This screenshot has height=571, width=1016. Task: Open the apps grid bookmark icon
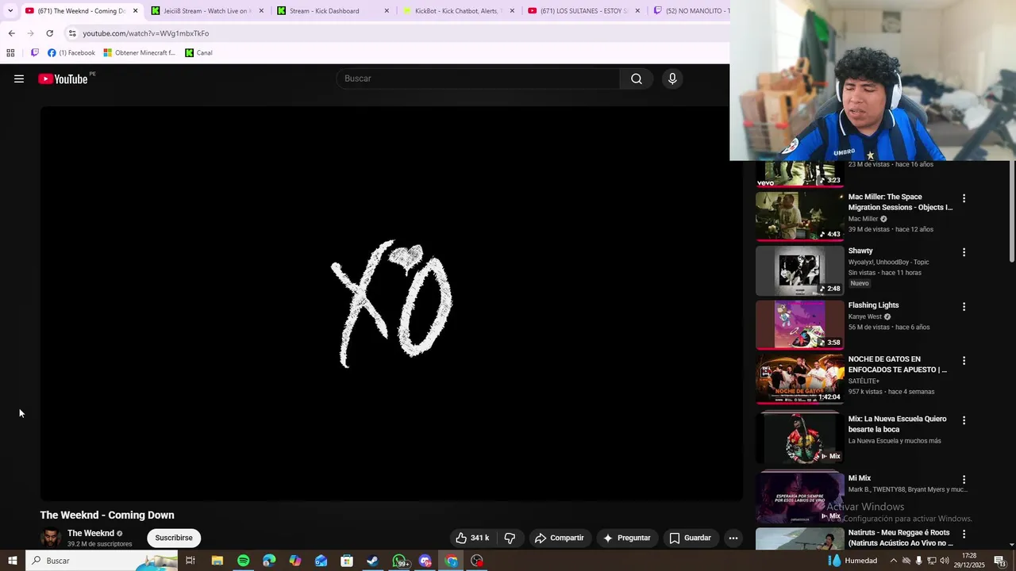[10, 53]
